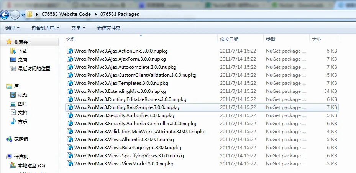Select 076583 Website Code breadcrumb
The width and height of the screenshot is (356, 173).
(x=66, y=14)
